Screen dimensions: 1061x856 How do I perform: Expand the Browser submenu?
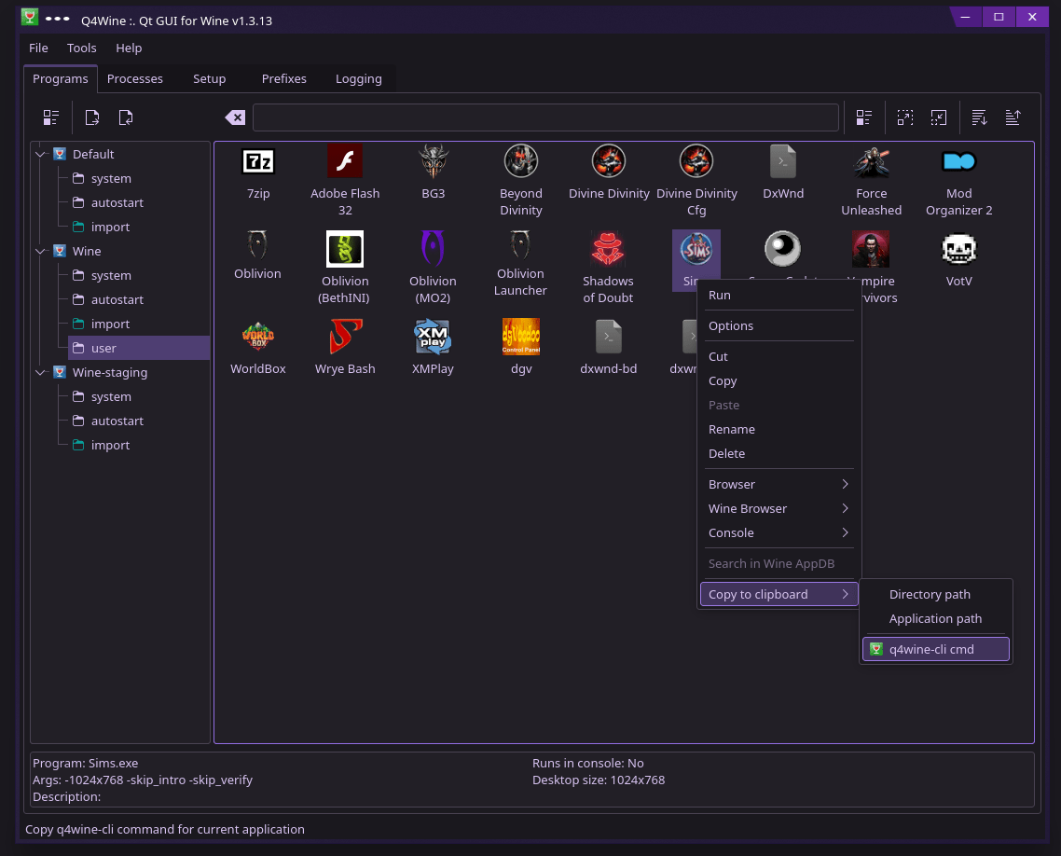[779, 485]
